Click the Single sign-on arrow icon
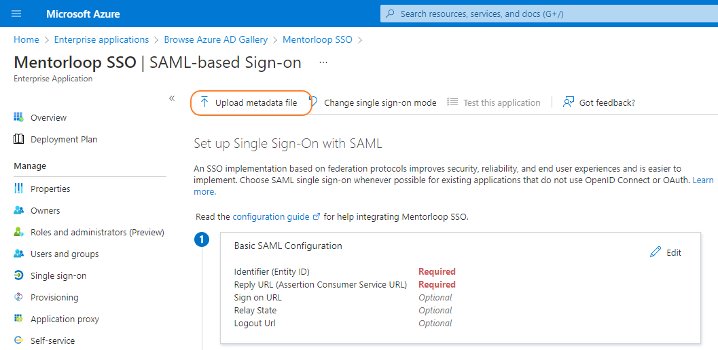This screenshot has height=350, width=718. point(18,275)
